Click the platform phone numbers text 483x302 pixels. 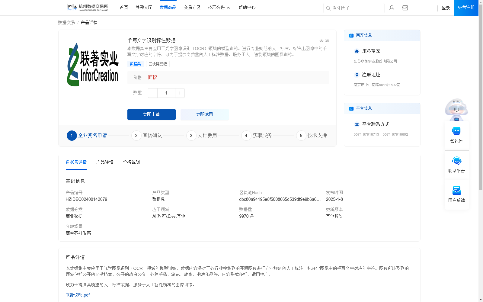click(x=381, y=134)
